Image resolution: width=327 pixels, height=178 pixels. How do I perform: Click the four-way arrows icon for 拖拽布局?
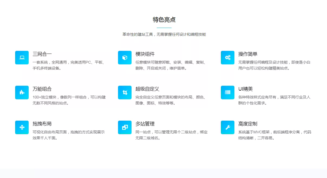point(22,127)
